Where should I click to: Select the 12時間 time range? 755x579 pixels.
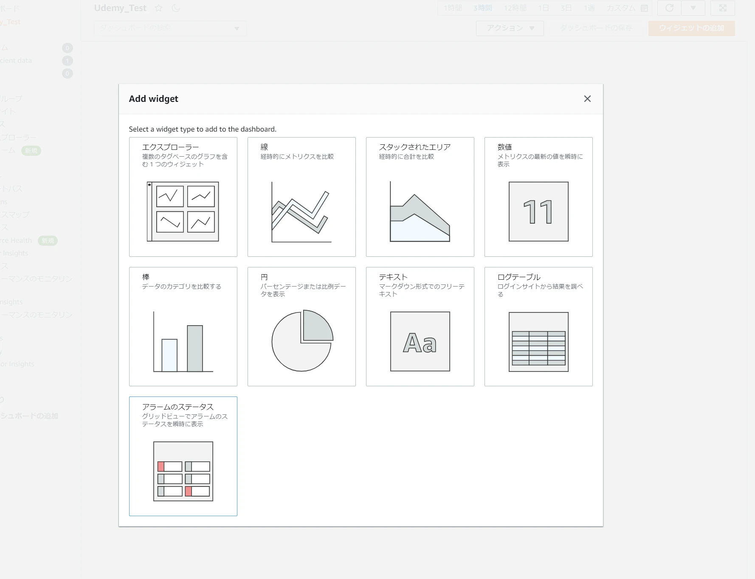pyautogui.click(x=515, y=8)
